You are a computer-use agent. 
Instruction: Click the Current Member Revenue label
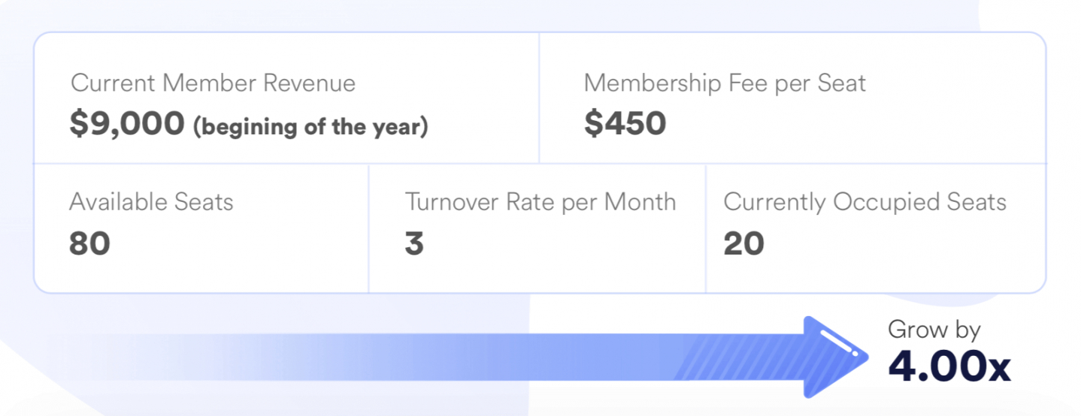(213, 83)
